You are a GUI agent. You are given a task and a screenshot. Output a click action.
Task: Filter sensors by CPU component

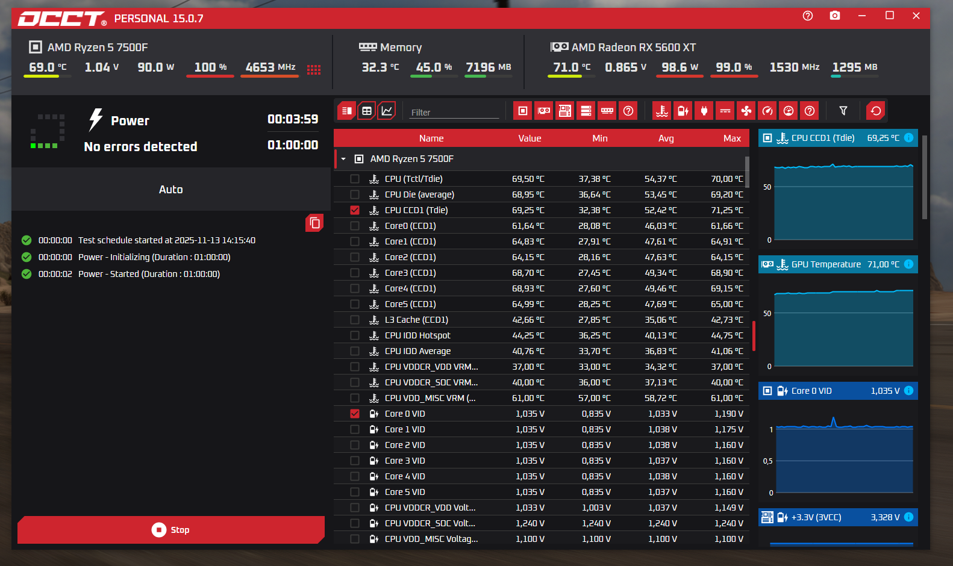523,111
